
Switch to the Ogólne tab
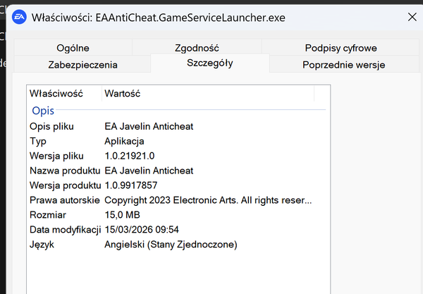[73, 48]
